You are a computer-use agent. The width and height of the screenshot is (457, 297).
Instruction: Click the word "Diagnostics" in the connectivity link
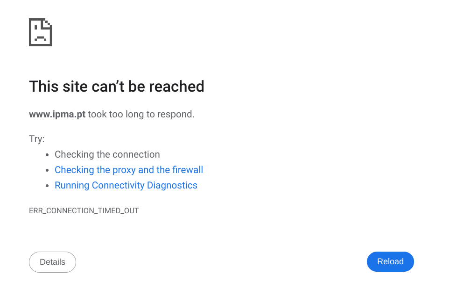(x=172, y=185)
